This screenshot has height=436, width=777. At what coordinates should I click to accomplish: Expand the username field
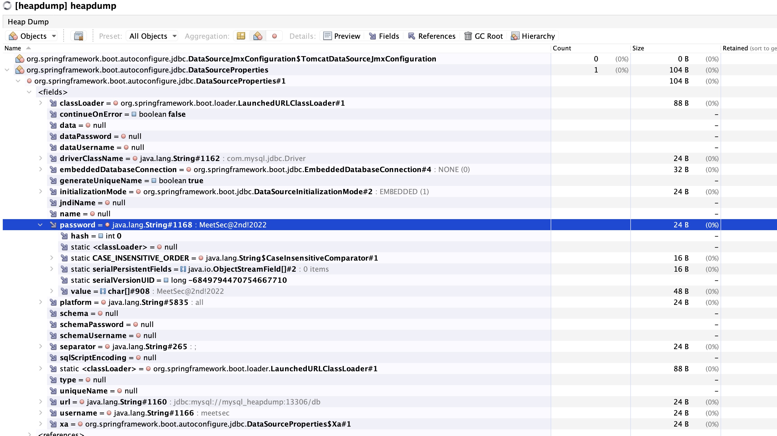click(x=40, y=413)
